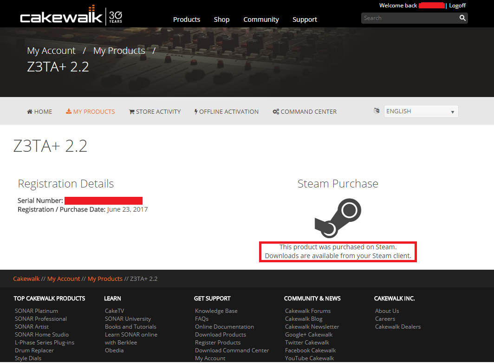Open the Knowledge Base link
This screenshot has height=363, width=494.
216,311
